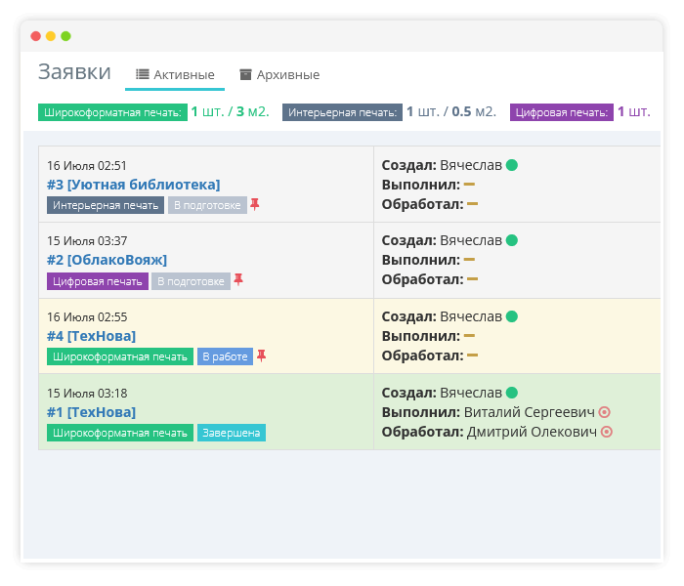
Task: Open the Архивные tab
Action: (279, 75)
